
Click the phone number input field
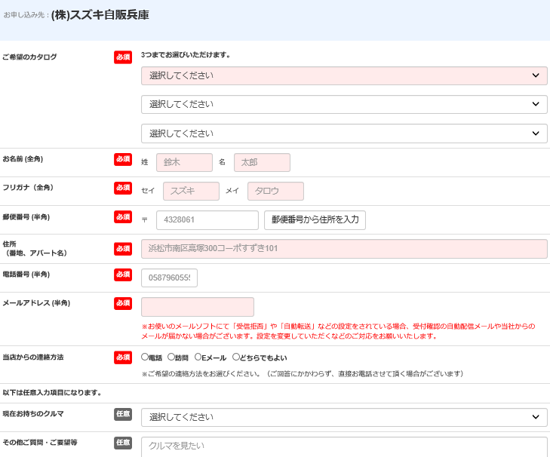click(x=170, y=278)
